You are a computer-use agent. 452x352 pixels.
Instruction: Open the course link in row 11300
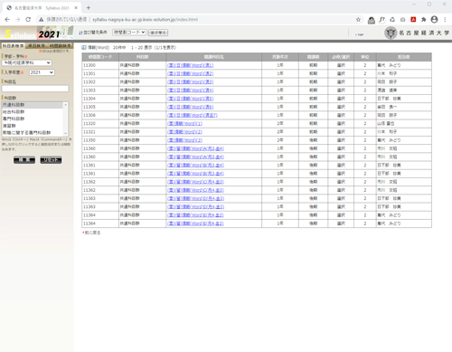pos(191,65)
